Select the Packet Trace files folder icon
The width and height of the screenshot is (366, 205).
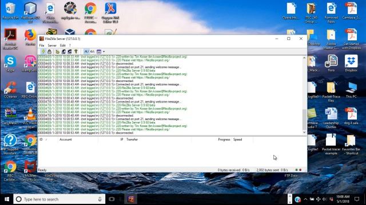click(x=331, y=92)
